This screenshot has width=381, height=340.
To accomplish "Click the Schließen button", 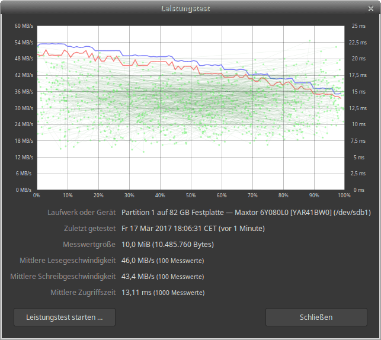I will click(x=316, y=317).
